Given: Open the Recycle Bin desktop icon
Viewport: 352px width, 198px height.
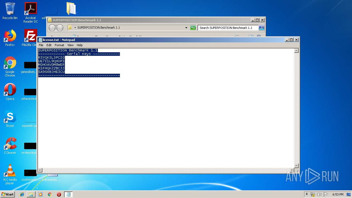Looking at the screenshot, I should click(10, 11).
